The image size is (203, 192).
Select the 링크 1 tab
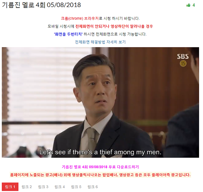point(10,187)
